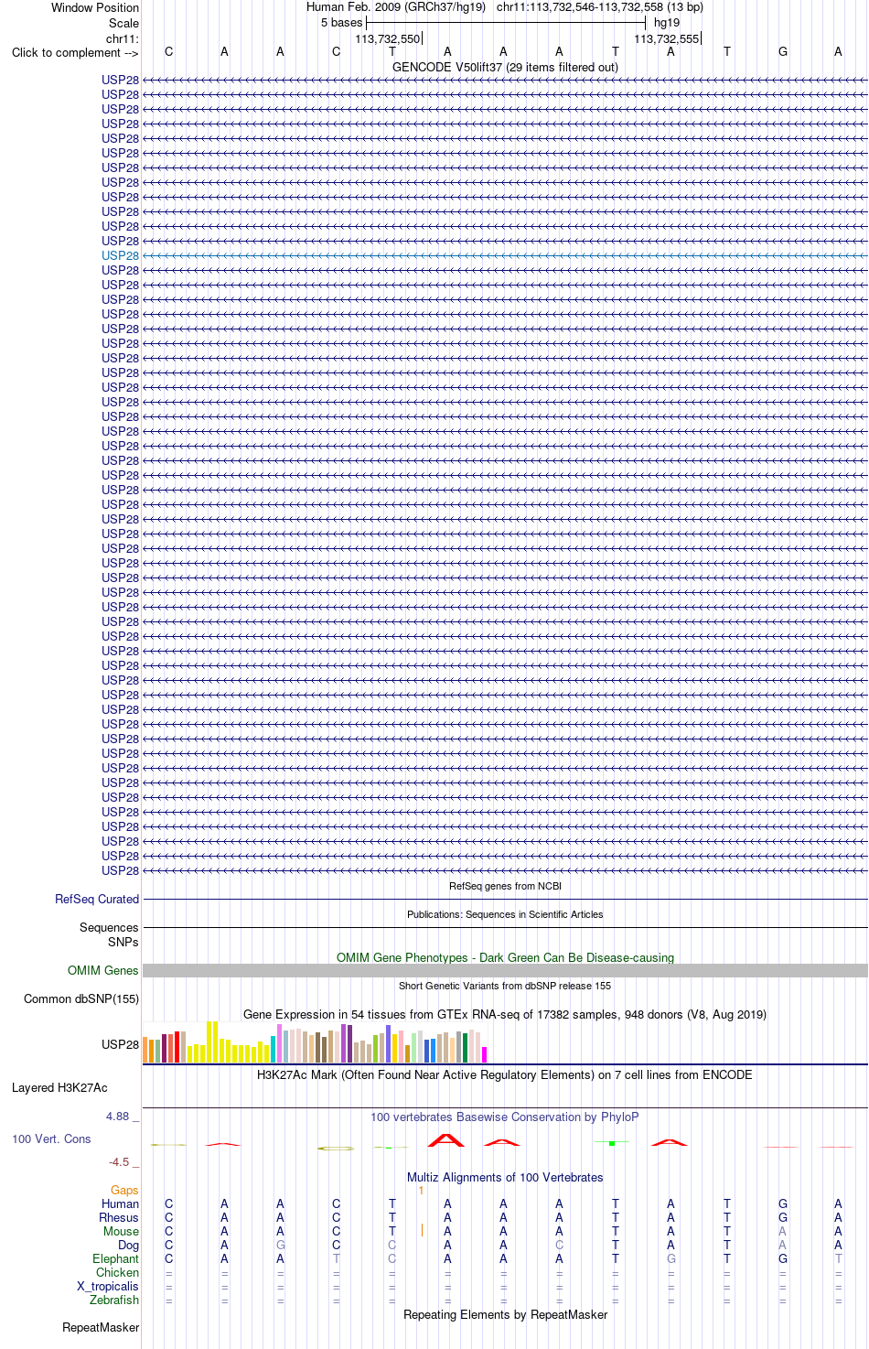This screenshot has width=869, height=1349.
Task: Select the Zebrafish alignment row label
Action: tap(114, 1300)
